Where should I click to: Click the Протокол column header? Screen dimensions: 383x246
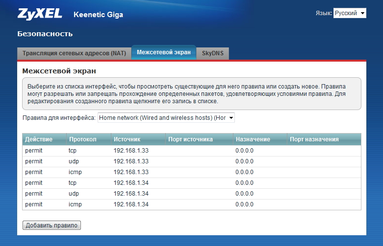point(83,139)
